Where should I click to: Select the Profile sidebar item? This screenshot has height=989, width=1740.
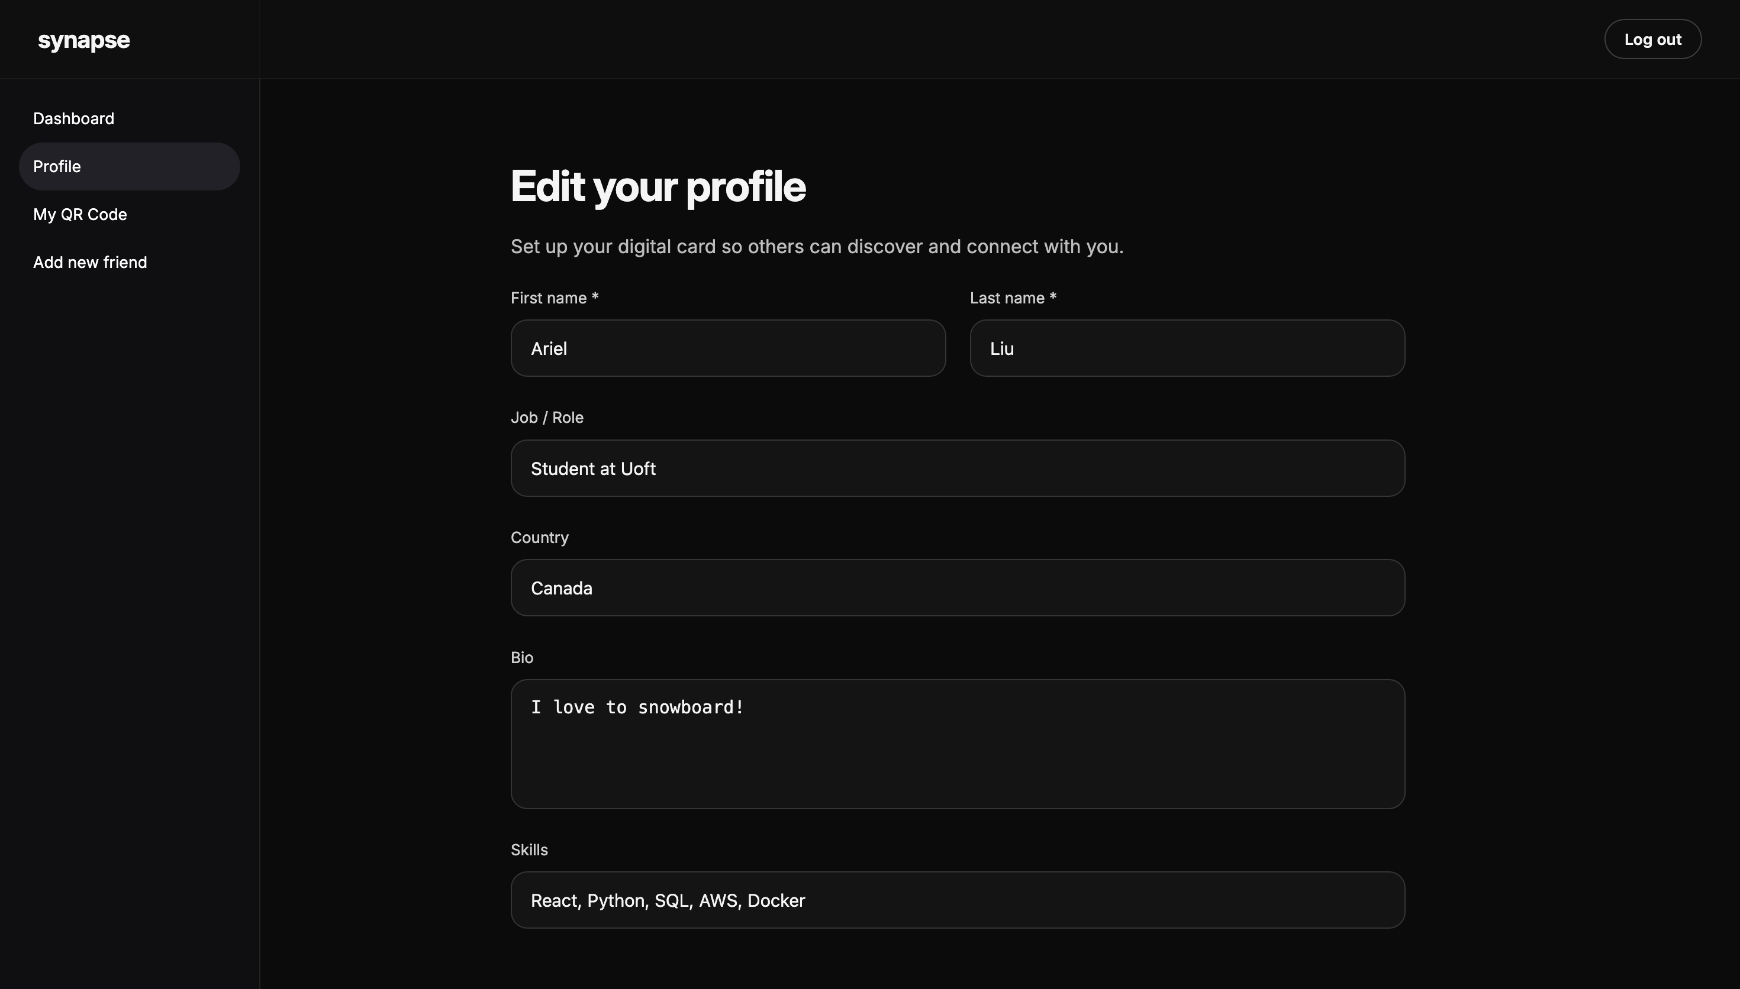click(x=129, y=166)
